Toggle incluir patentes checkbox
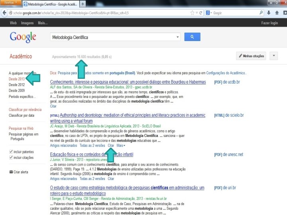The height and width of the screenshot is (215, 287). (x=11, y=152)
